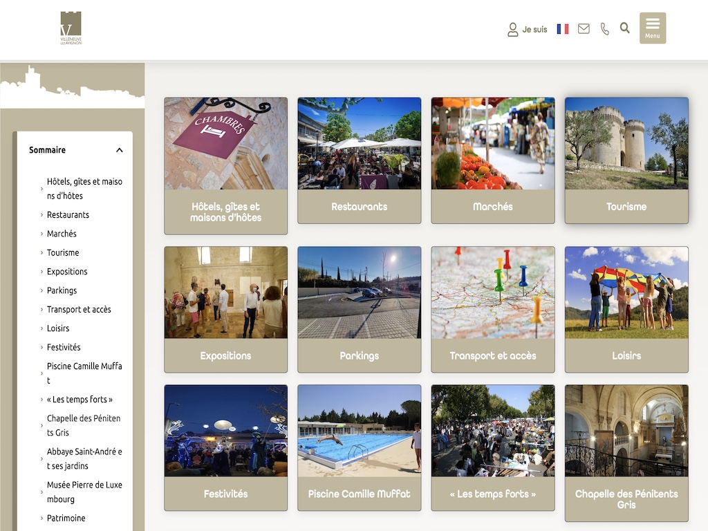Click the envelope contact icon
The height and width of the screenshot is (531, 708).
click(x=584, y=29)
